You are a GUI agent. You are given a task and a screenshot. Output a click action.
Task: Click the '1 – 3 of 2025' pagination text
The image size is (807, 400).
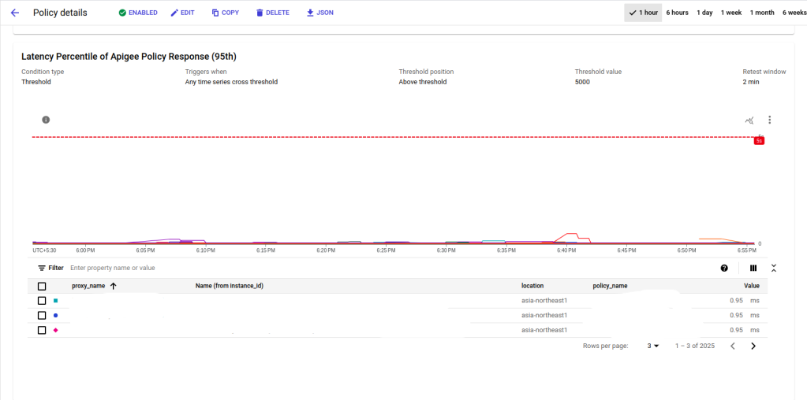click(695, 346)
